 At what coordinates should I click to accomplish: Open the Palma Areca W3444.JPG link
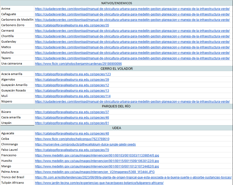[x=95, y=172]
